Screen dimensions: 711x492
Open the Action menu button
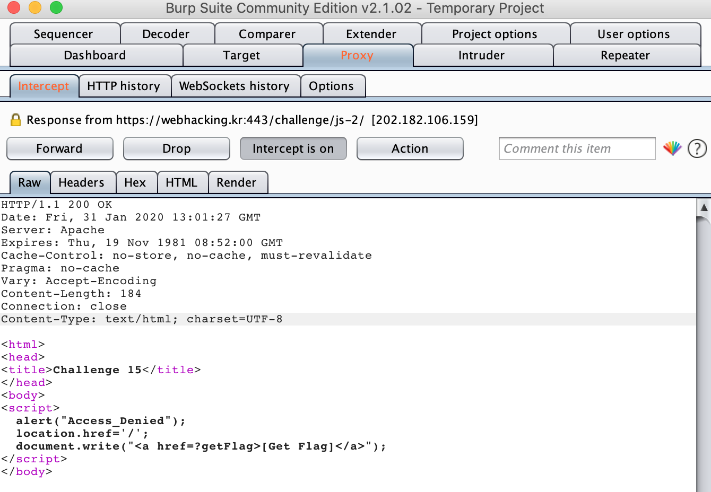pos(410,148)
